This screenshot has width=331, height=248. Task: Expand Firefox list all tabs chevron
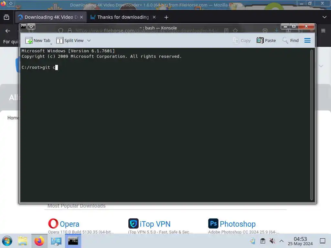[325, 17]
